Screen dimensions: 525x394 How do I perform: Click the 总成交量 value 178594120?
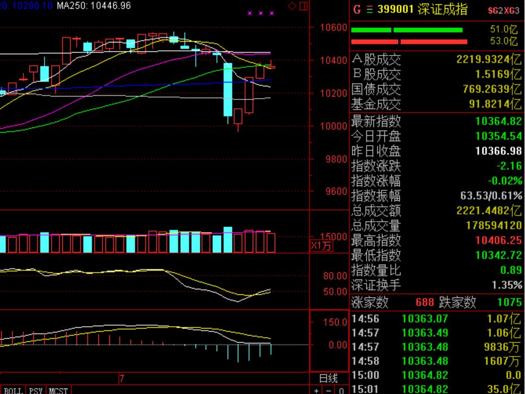(x=494, y=225)
